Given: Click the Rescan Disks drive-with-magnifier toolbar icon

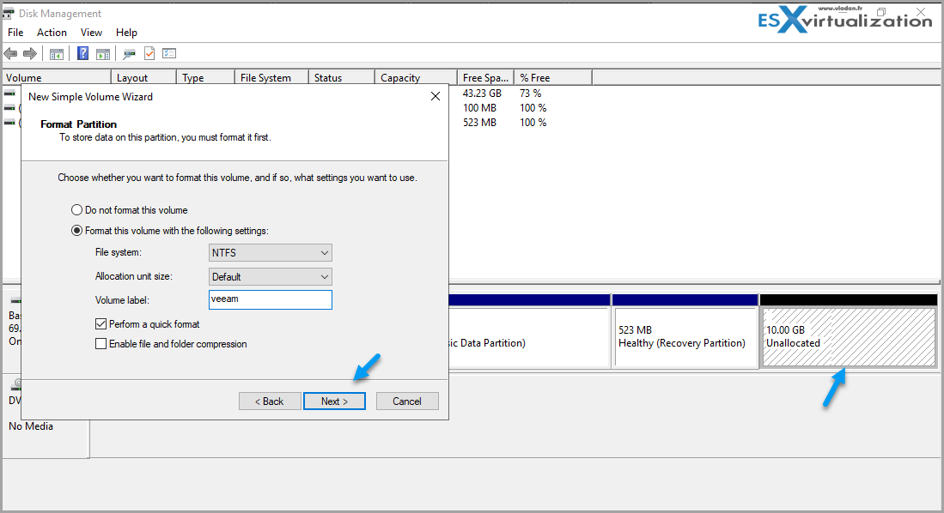Looking at the screenshot, I should (129, 54).
